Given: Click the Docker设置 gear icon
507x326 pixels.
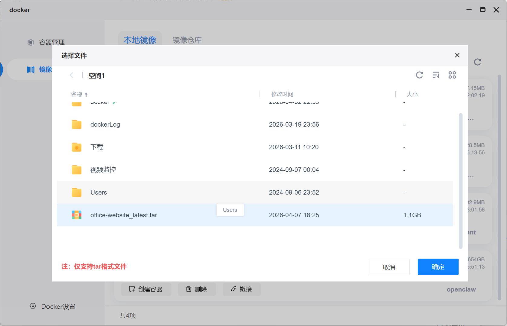Looking at the screenshot, I should click(x=33, y=306).
